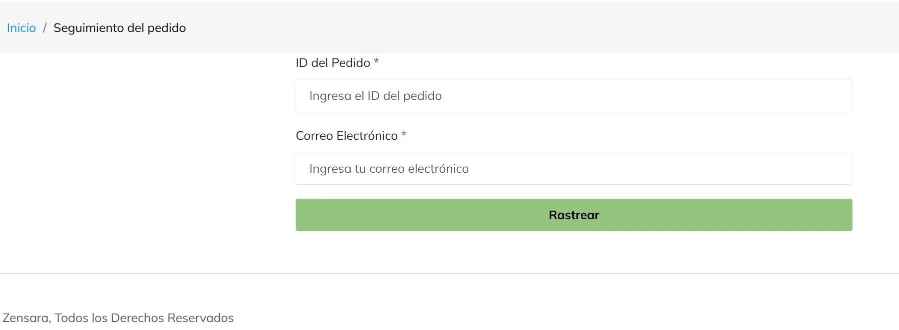Screen dimensions: 899x330
Task: Go back home via the Inicio link
Action: [x=22, y=28]
